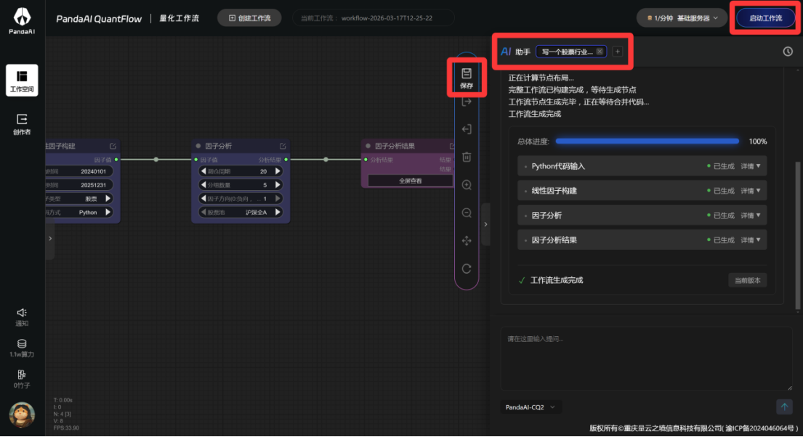Expand 详情 for 线性因子构建
This screenshot has width=803, height=437.
pyautogui.click(x=750, y=191)
